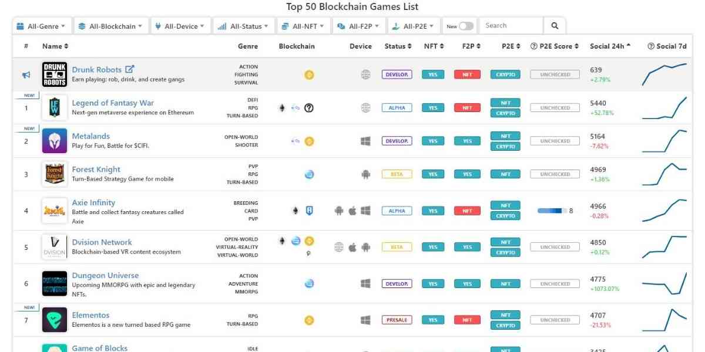Click the Dvision Network logo thumbnail
Screen dimensions: 705x352
tap(55, 247)
